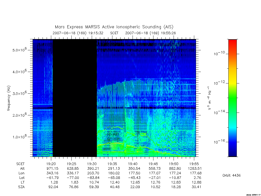The height and width of the screenshot is (196, 261).
Task: Click the Orbit 4436 label
Action: (x=231, y=175)
